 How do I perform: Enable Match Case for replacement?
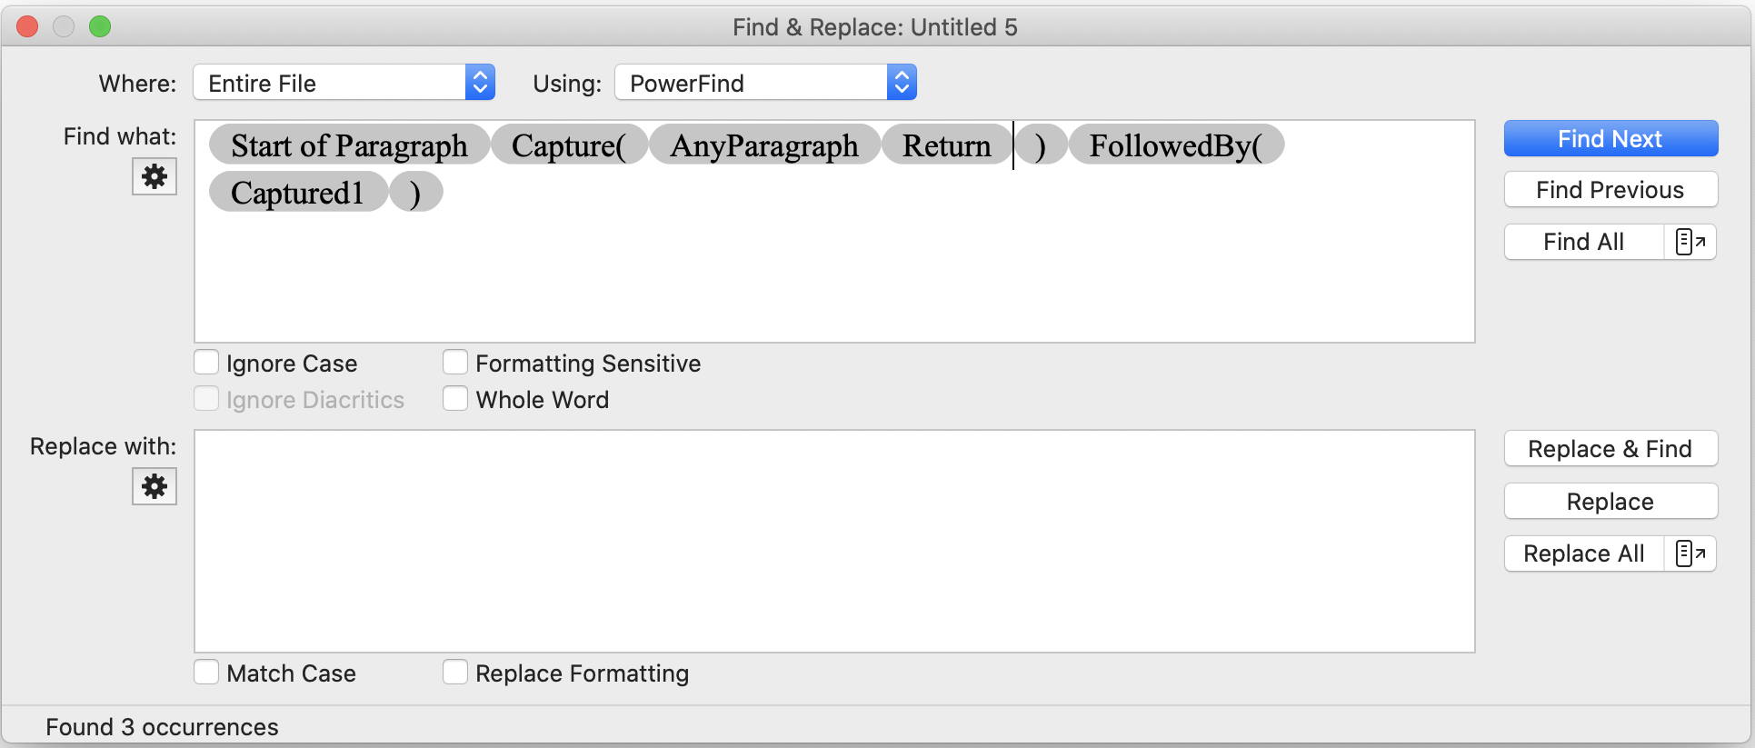pos(206,671)
